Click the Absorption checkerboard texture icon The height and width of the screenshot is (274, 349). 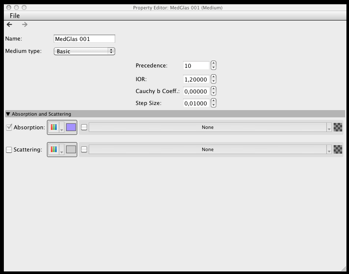tap(338, 127)
